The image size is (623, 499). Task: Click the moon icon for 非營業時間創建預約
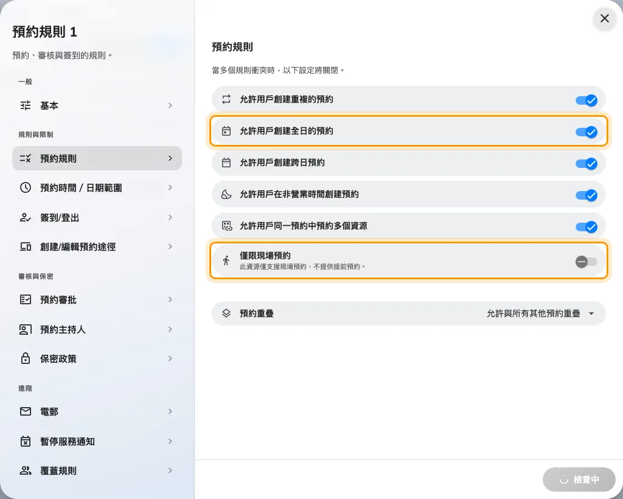226,194
